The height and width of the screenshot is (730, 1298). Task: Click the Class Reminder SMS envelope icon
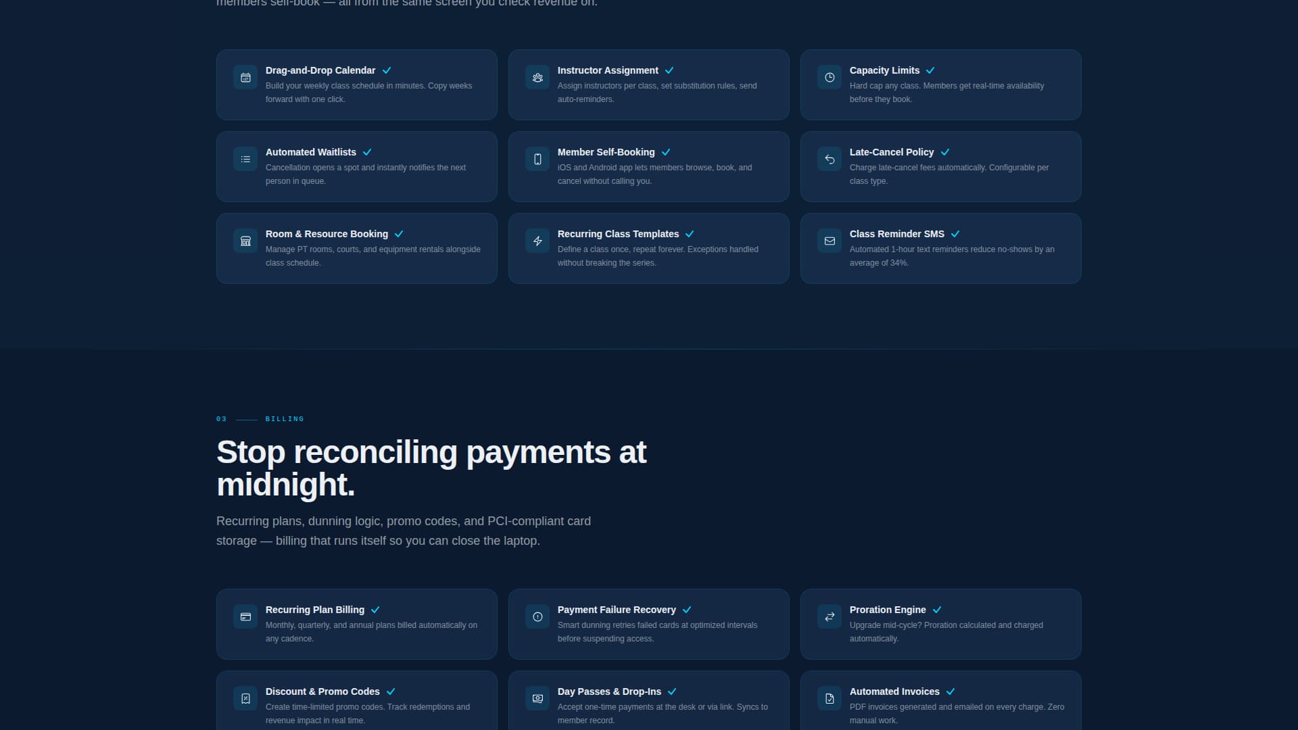830,241
